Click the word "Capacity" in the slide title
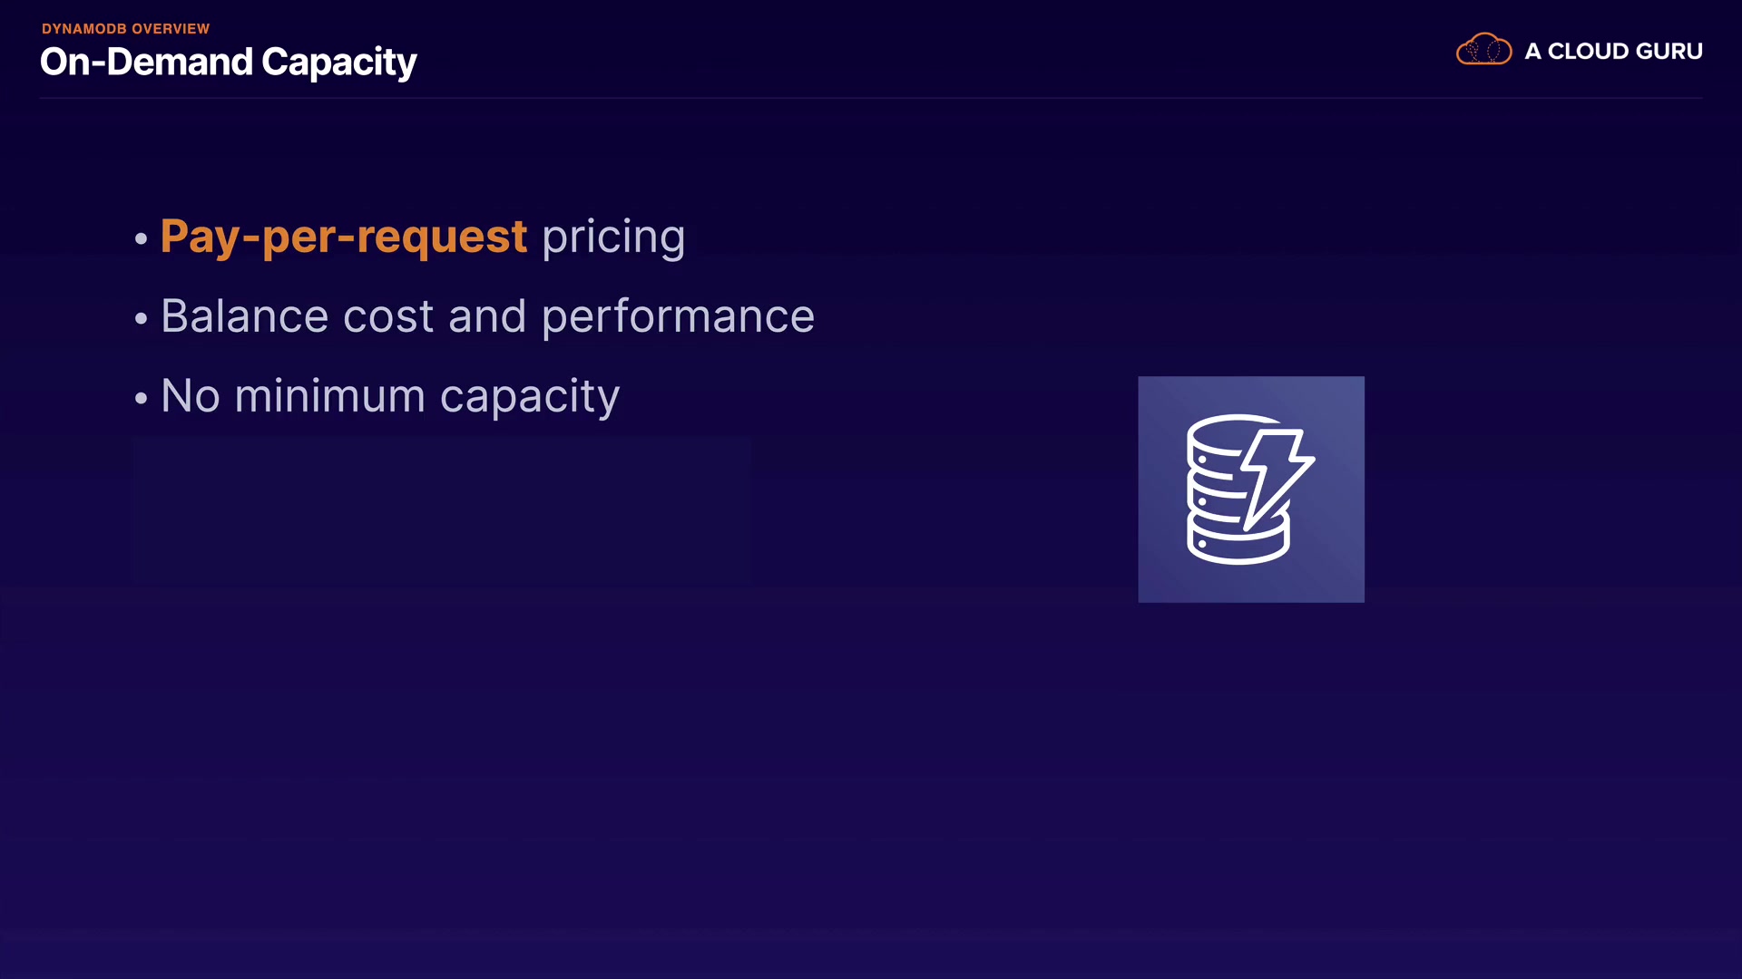Viewport: 1742px width, 979px height. coord(338,62)
